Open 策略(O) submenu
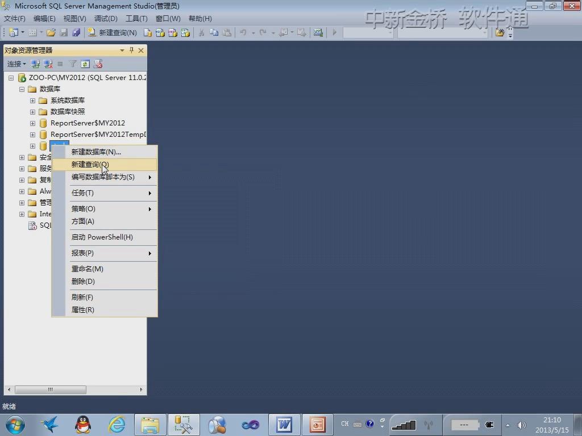Image resolution: width=582 pixels, height=436 pixels. click(105, 209)
